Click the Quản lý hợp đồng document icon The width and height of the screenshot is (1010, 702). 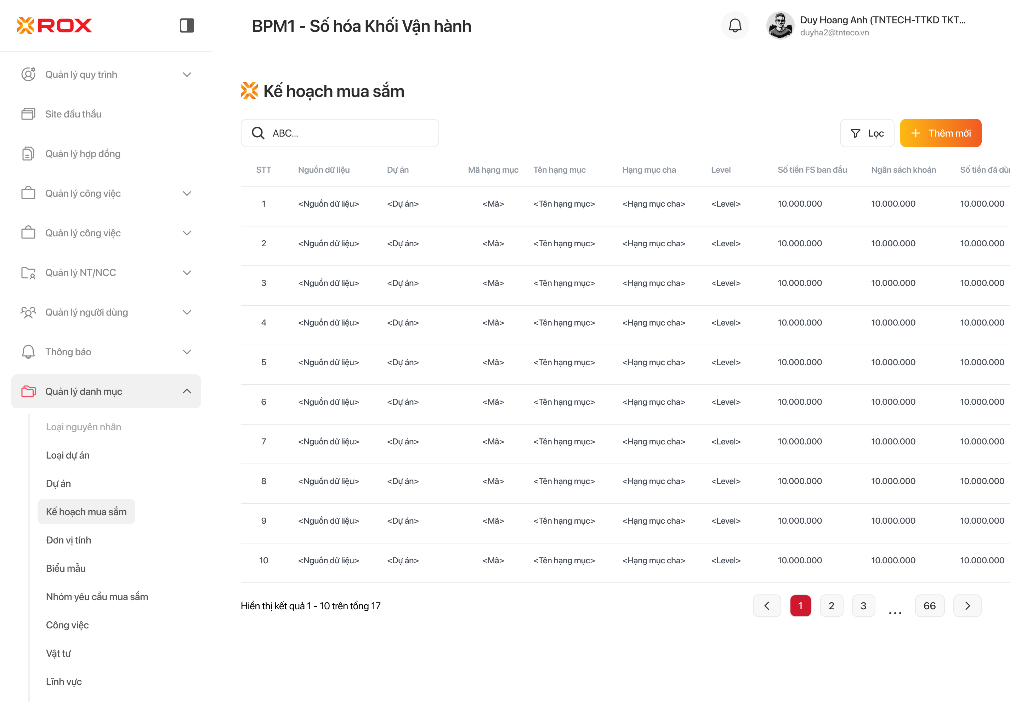[28, 154]
